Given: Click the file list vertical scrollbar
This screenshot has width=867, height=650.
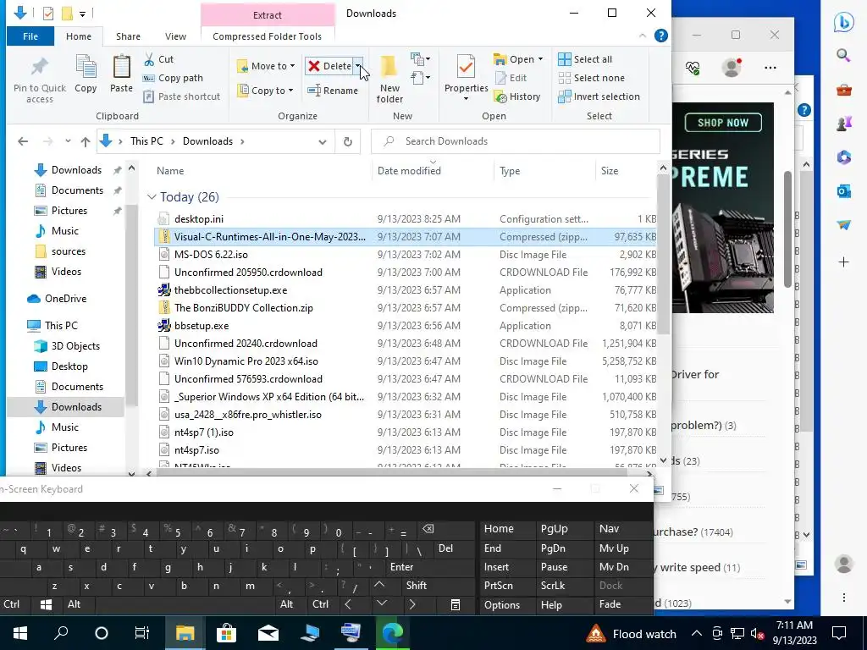Looking at the screenshot, I should [664, 255].
